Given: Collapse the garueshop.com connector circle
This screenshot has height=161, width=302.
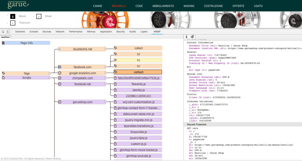Looking at the screenshot, I should [106, 102].
